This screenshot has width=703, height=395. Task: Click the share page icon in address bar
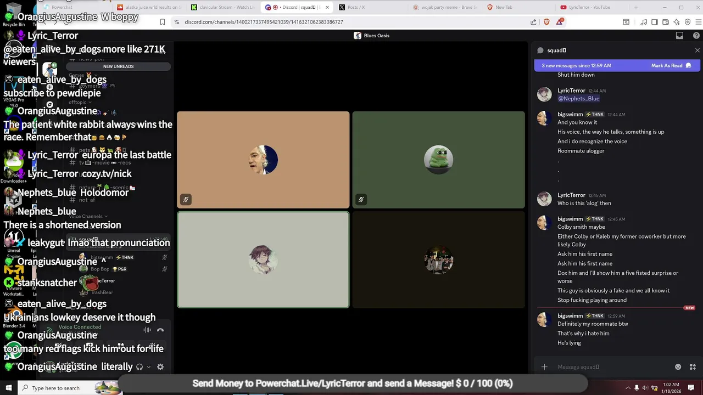tap(533, 22)
